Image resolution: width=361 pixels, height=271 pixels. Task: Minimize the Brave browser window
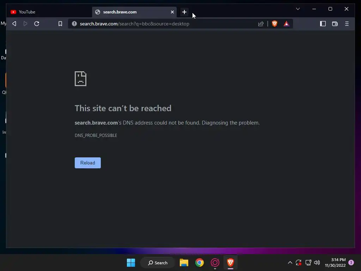tap(314, 9)
